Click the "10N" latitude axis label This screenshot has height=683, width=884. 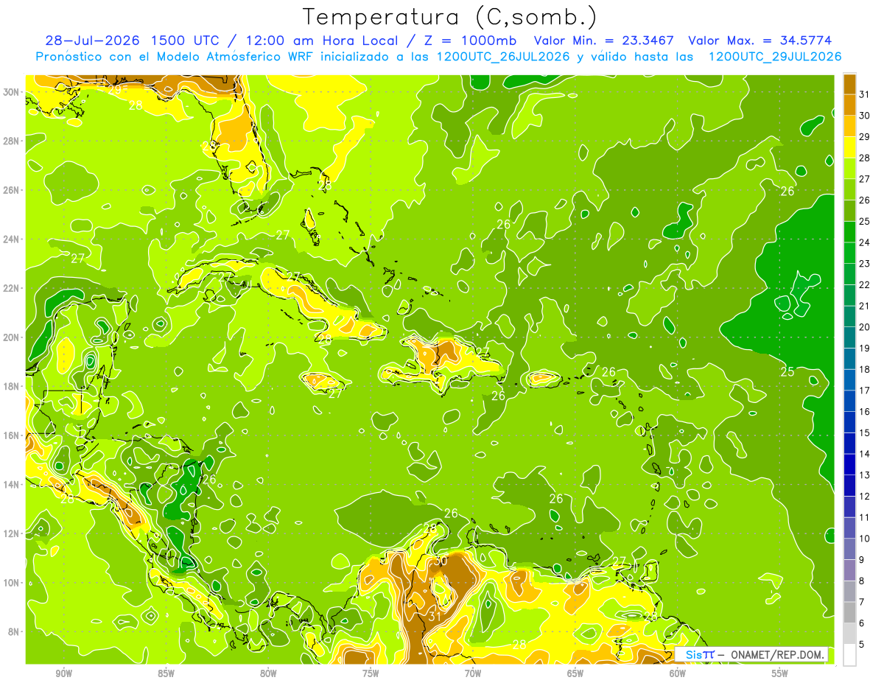[x=11, y=583]
